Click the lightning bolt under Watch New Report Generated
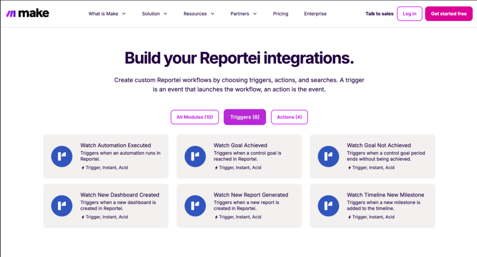Screen dimensions: 477x257 (216, 217)
